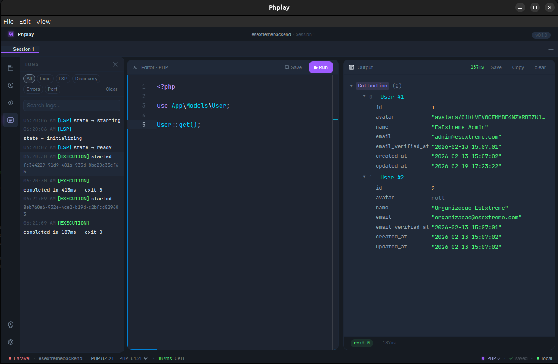Maximize the Phplay window
Image resolution: width=558 pixels, height=364 pixels.
click(535, 7)
